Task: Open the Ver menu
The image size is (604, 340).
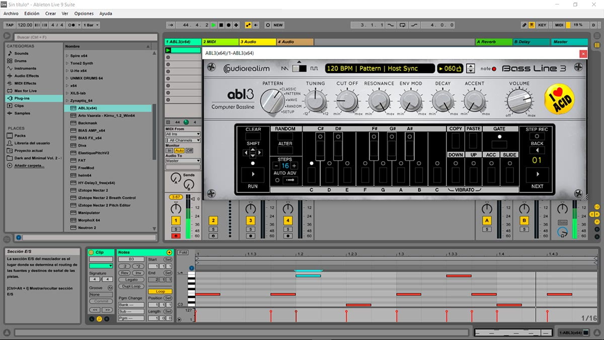Action: (65, 14)
